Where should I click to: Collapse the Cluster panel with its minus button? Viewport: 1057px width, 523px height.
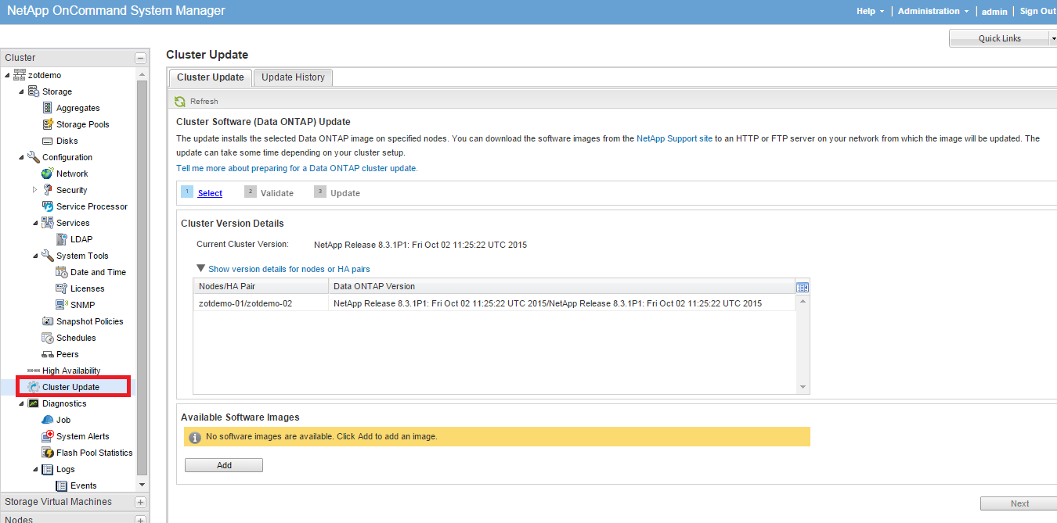[140, 58]
